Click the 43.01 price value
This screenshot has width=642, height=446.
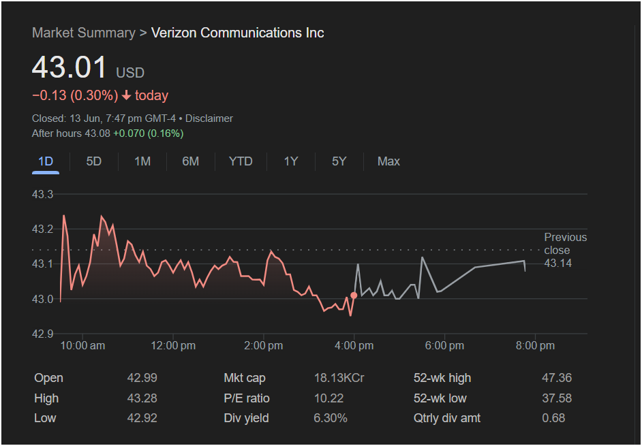click(70, 67)
